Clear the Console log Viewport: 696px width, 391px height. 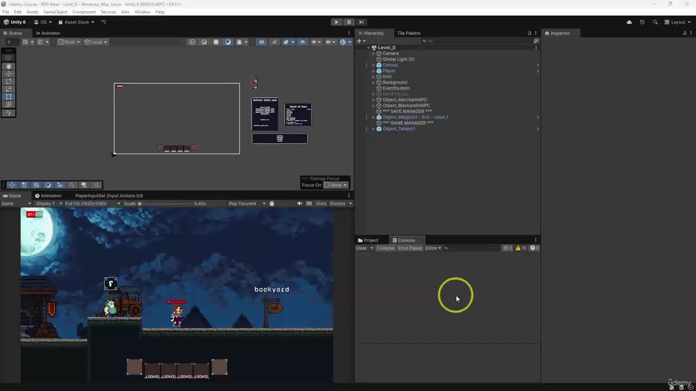click(361, 248)
